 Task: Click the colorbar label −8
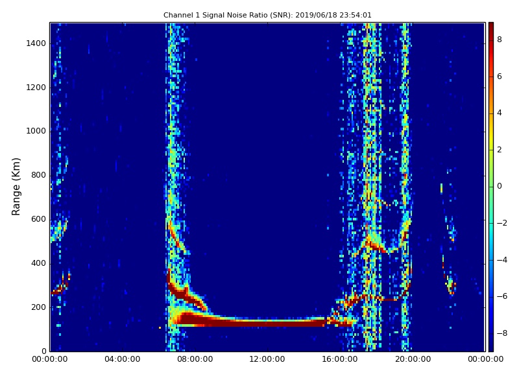[502, 333]
